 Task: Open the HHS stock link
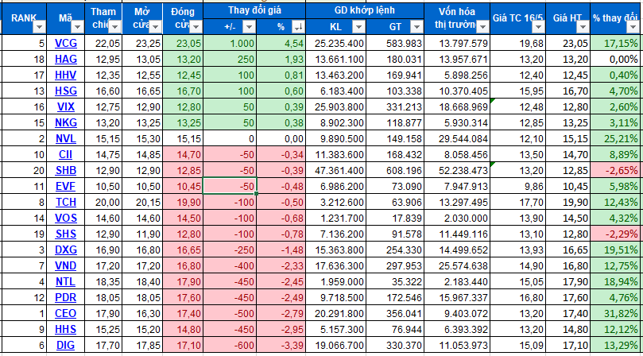pyautogui.click(x=66, y=330)
